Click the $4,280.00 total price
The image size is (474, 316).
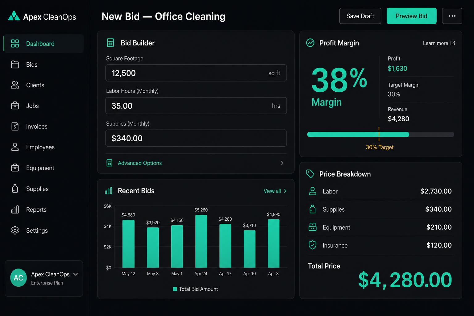coord(405,280)
